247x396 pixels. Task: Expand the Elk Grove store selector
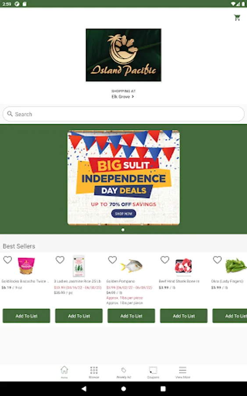point(123,97)
